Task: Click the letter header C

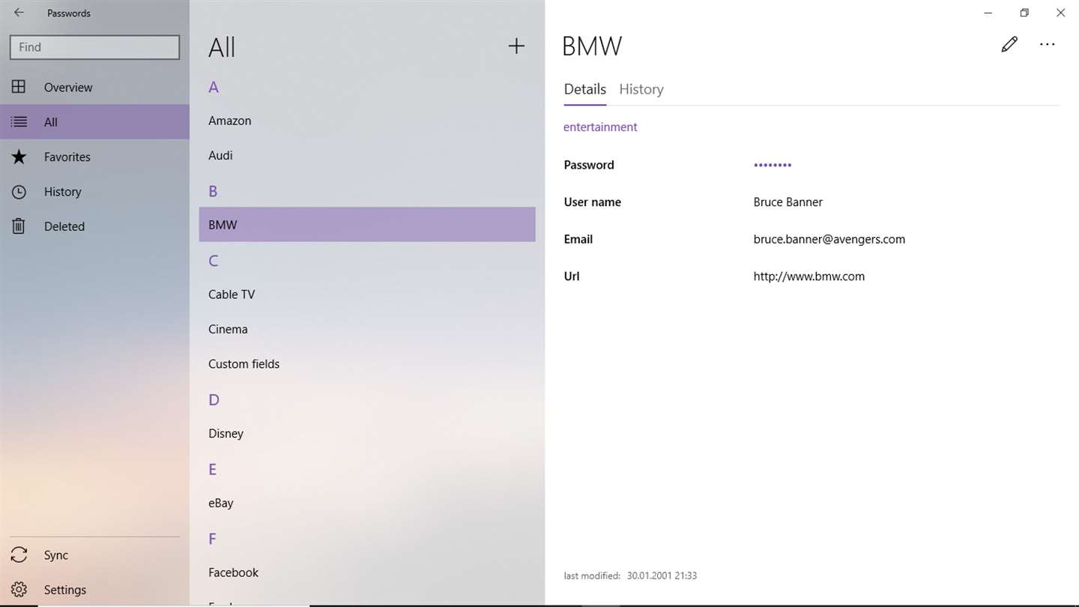Action: (214, 261)
